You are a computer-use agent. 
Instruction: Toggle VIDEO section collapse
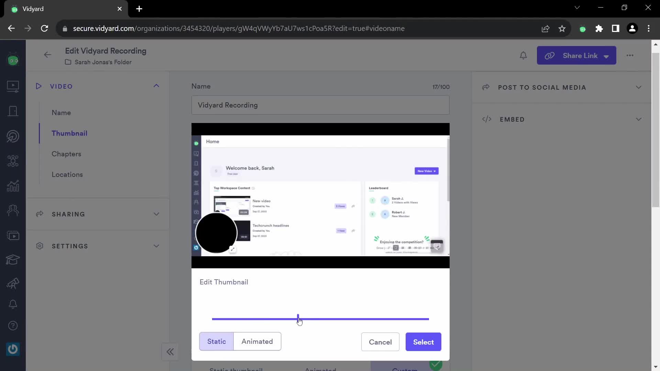156,86
